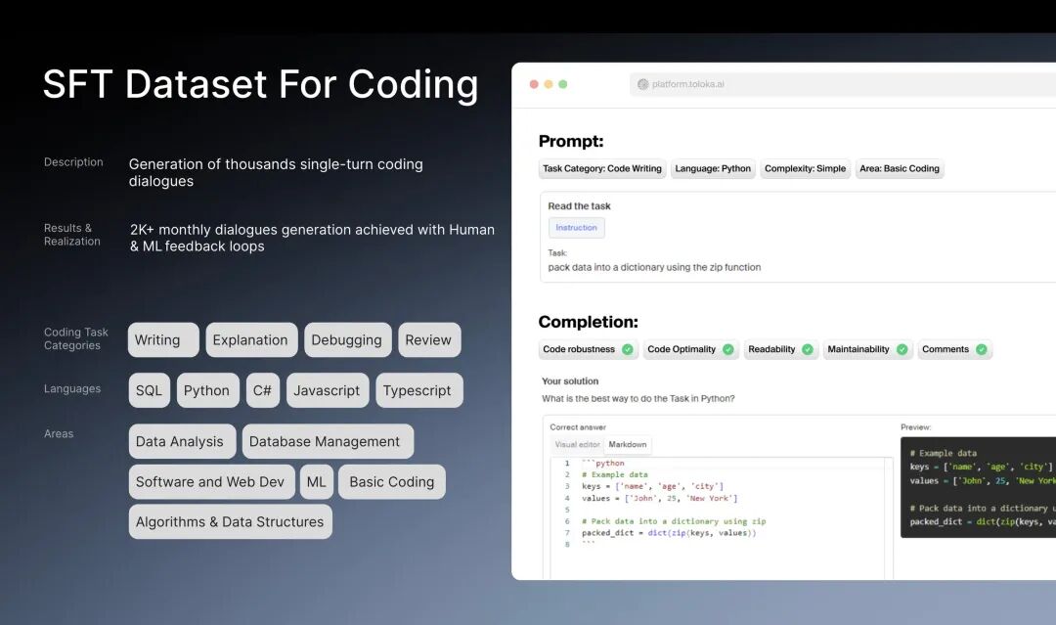The height and width of the screenshot is (625, 1056).
Task: Click the check icon on Comments badge
Action: 982,349
